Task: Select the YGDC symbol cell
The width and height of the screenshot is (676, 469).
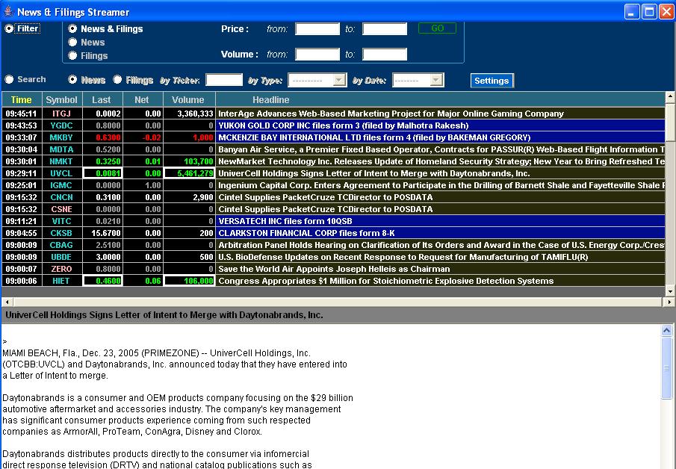Action: [62, 125]
